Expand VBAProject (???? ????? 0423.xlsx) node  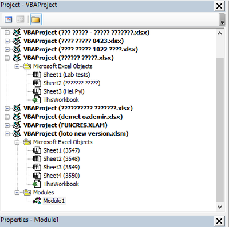pos(7,41)
